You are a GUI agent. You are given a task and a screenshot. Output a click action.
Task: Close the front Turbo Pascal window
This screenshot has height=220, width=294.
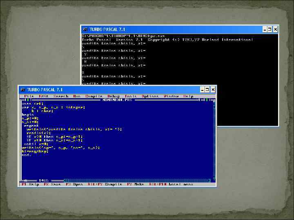click(x=213, y=90)
